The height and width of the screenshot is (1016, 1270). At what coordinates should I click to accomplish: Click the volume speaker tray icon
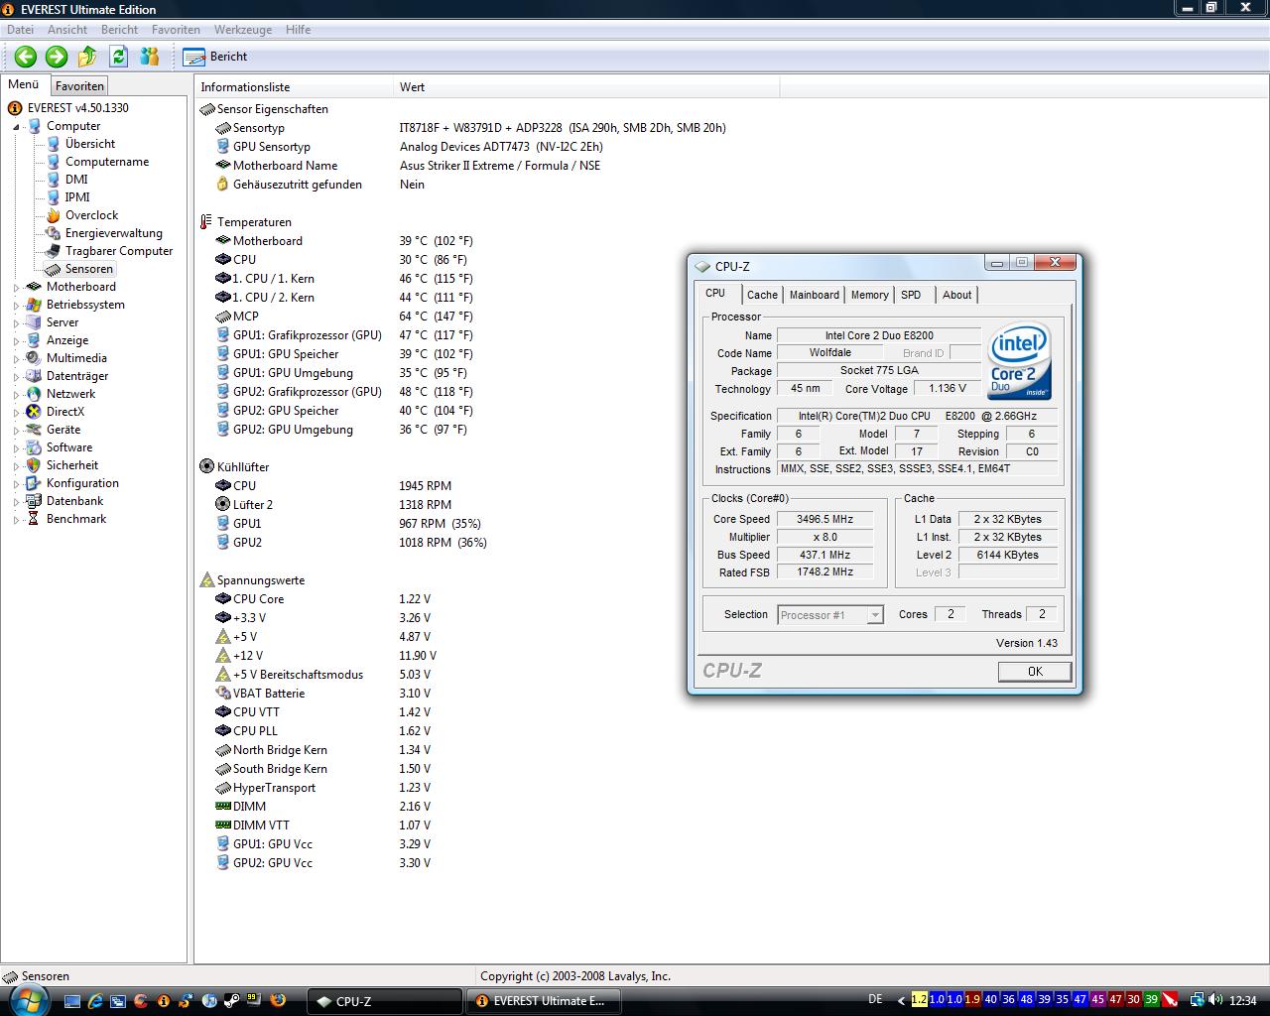(x=1216, y=1000)
